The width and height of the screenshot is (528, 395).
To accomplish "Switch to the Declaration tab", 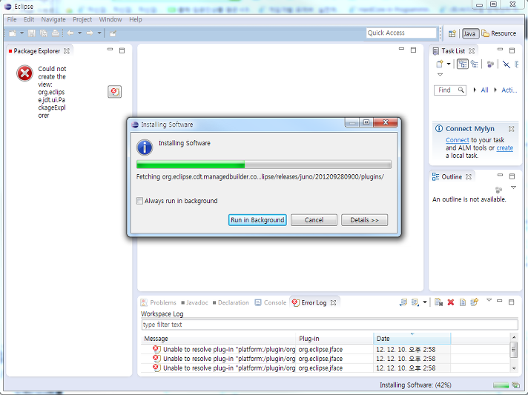I will [231, 302].
